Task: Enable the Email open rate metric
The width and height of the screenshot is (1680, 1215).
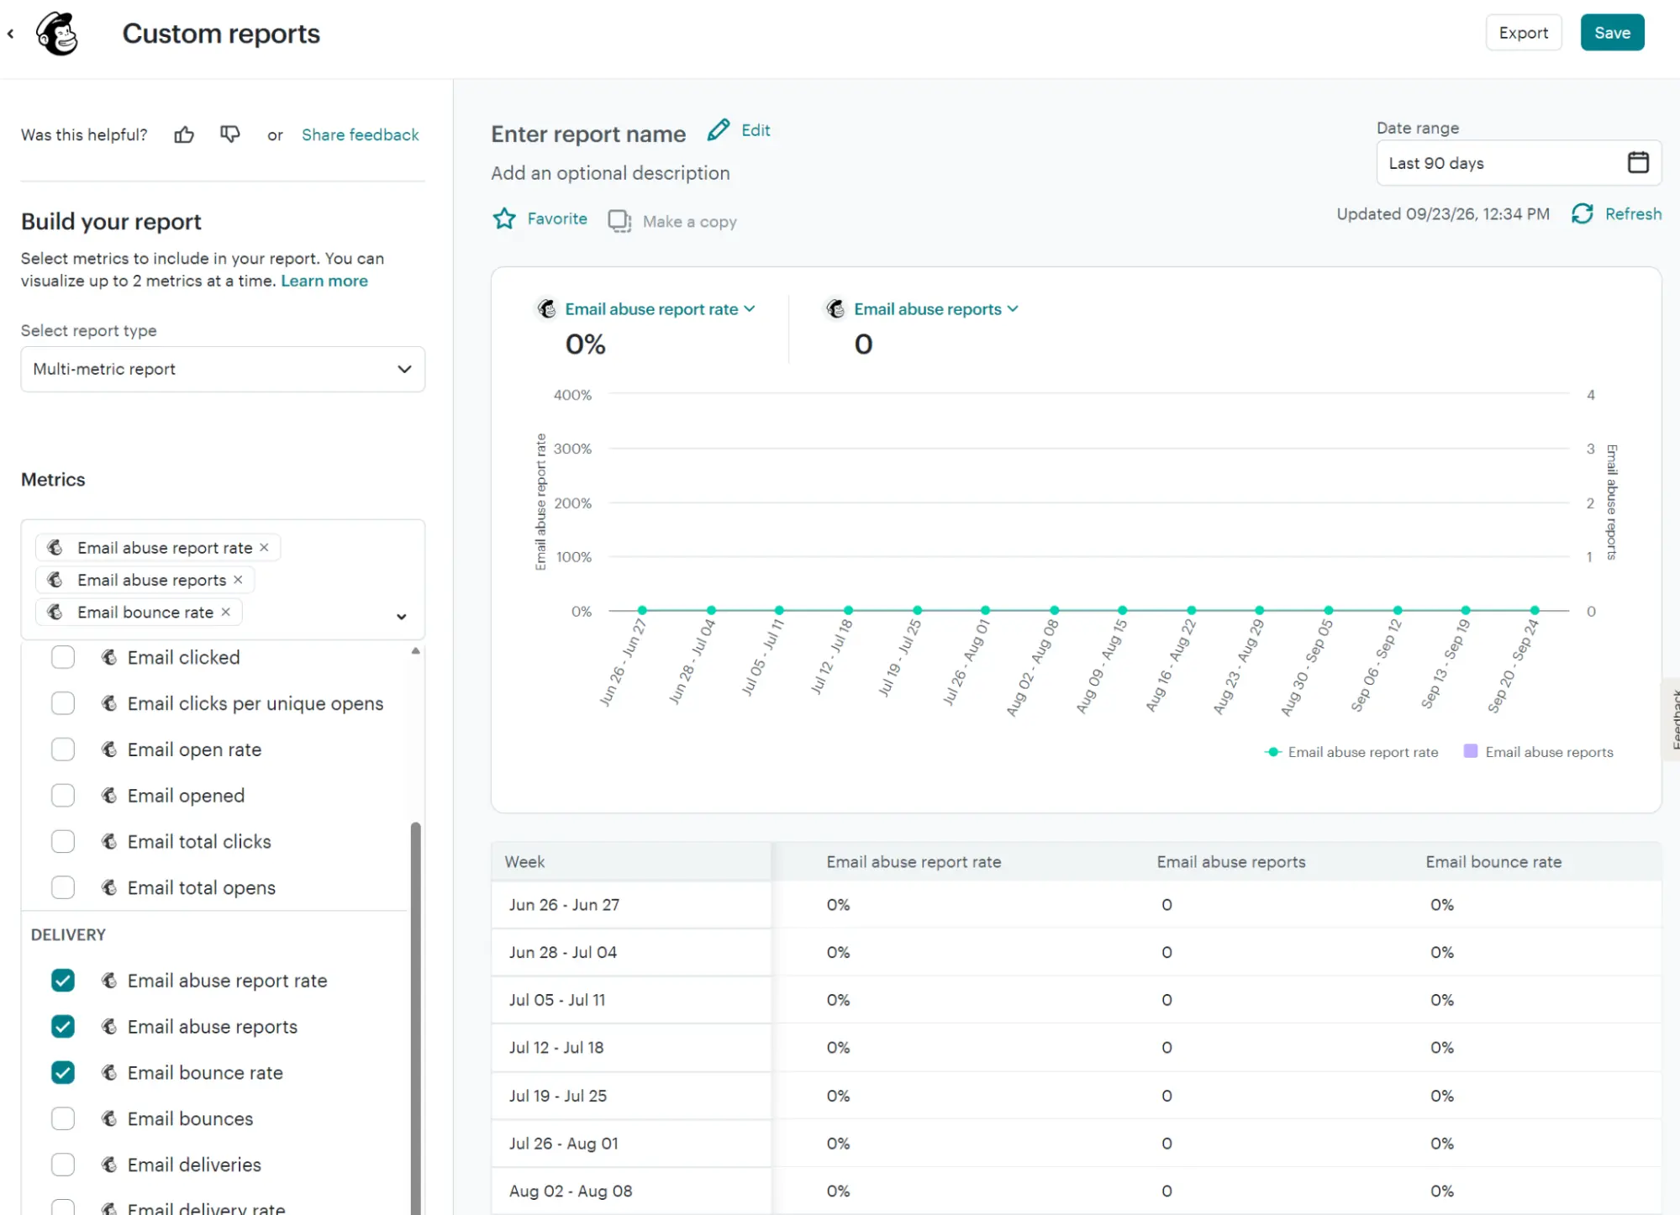Action: (63, 749)
